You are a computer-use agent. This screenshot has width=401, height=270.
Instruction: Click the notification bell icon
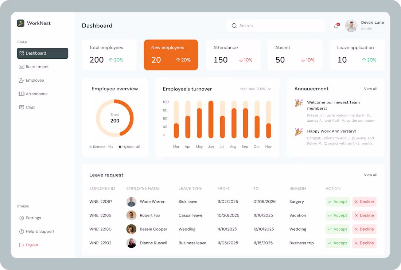(336, 26)
